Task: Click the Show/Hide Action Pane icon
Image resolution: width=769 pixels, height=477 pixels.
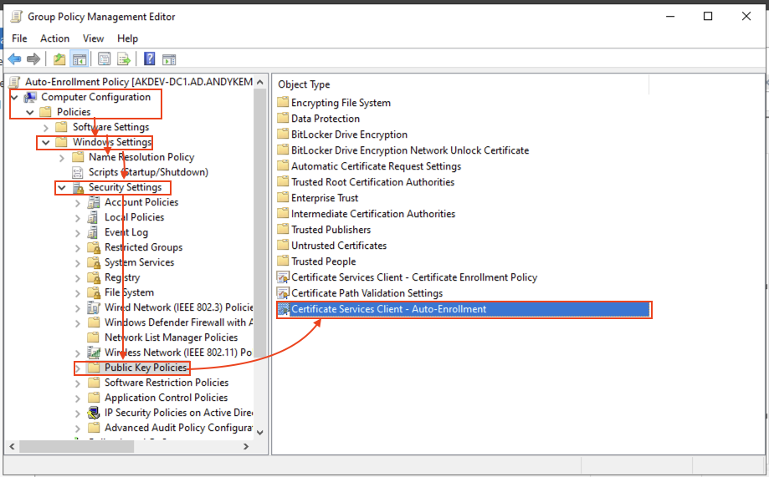Action: click(x=169, y=59)
